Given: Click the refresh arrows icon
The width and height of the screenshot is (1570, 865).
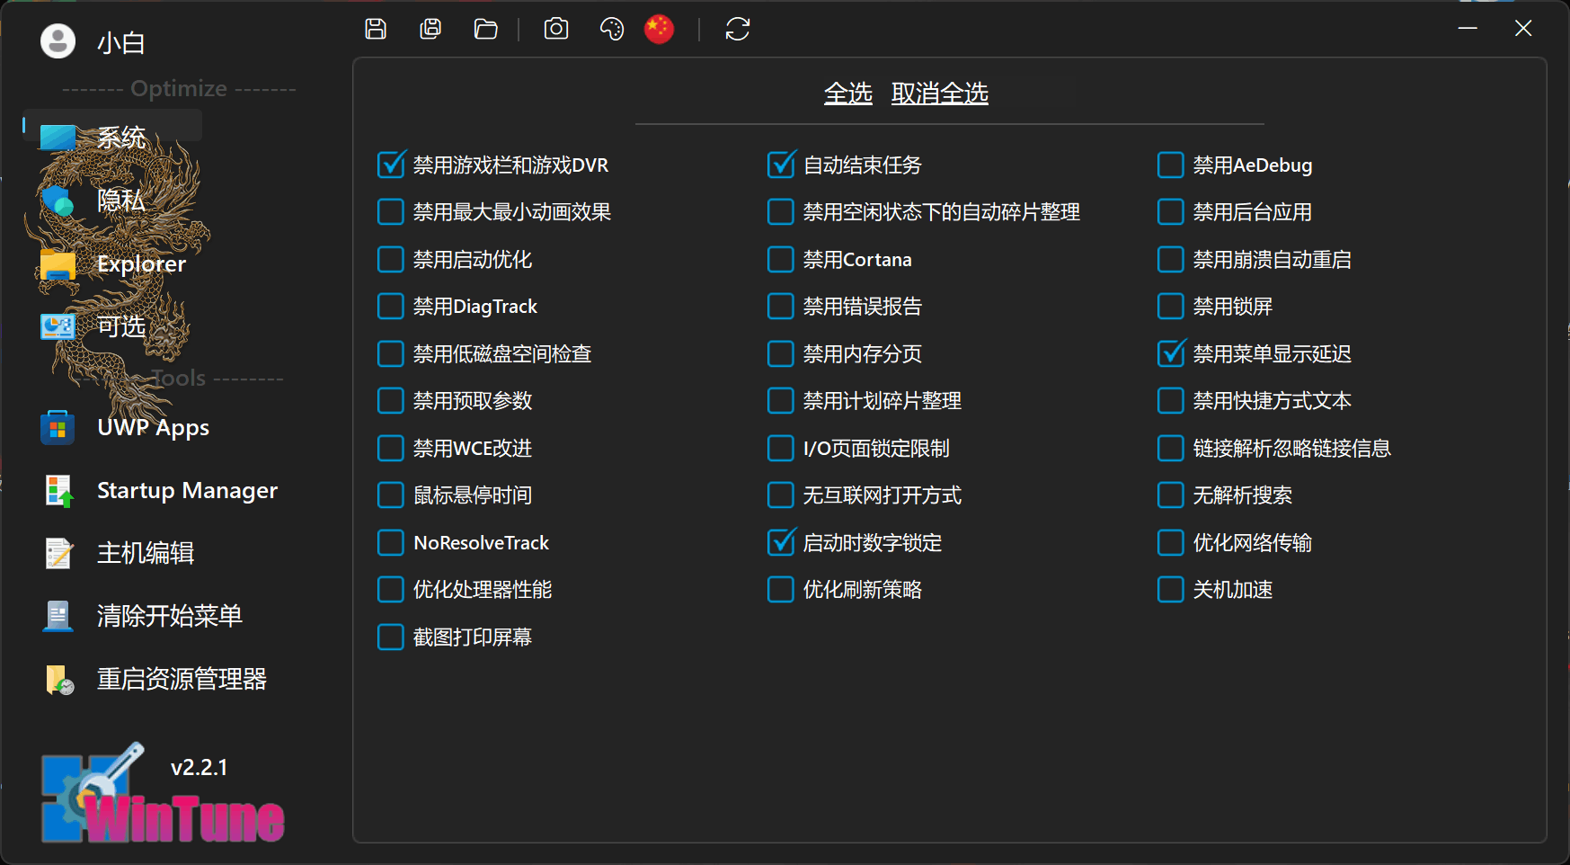Looking at the screenshot, I should 737,29.
